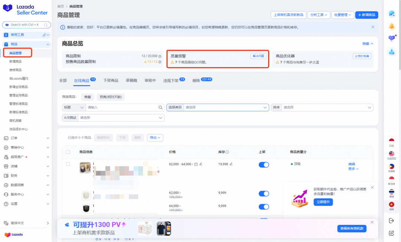Screen dimensions: 401x242
Task: Click info icon next to 12 / 20,000
Action: [x=160, y=56]
